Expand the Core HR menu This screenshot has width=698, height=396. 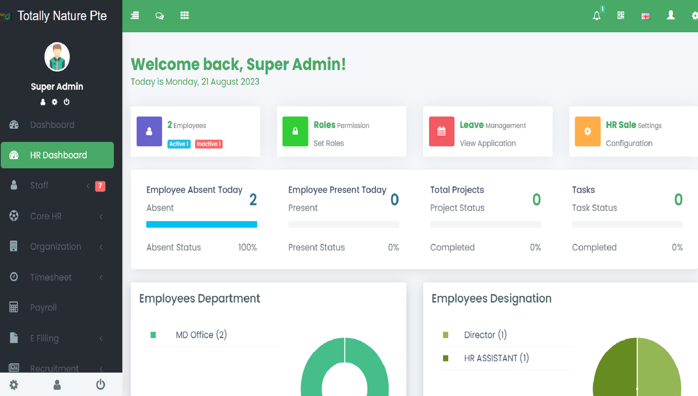click(57, 216)
